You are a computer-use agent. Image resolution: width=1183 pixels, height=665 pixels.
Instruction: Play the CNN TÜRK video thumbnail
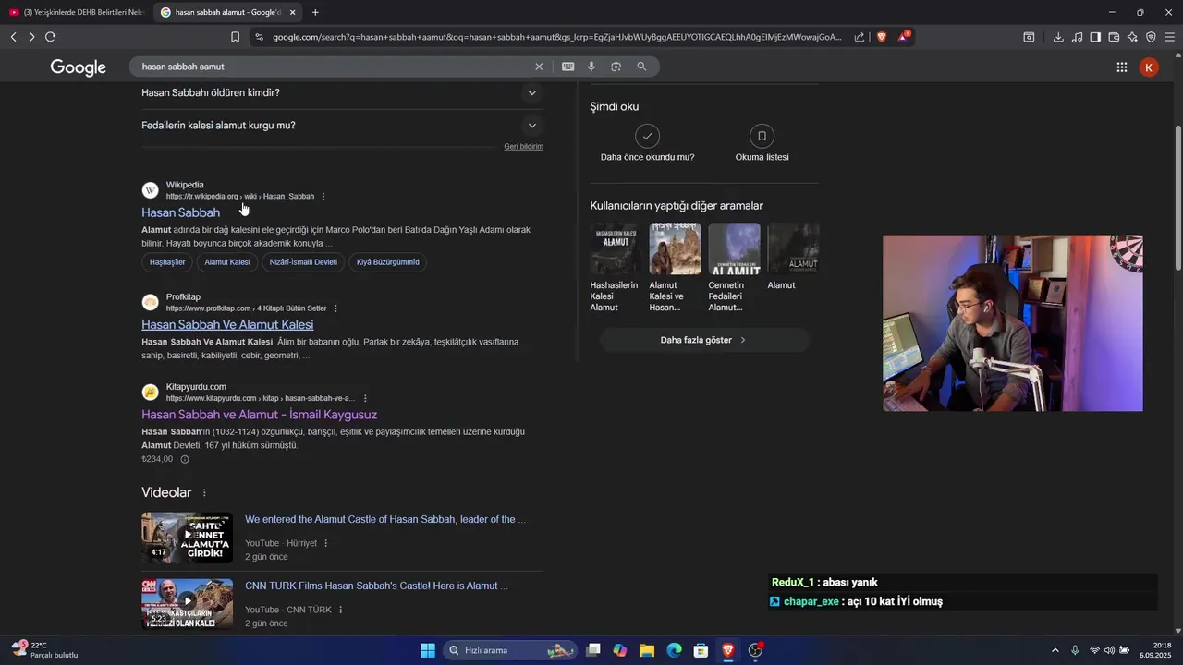coord(187,604)
